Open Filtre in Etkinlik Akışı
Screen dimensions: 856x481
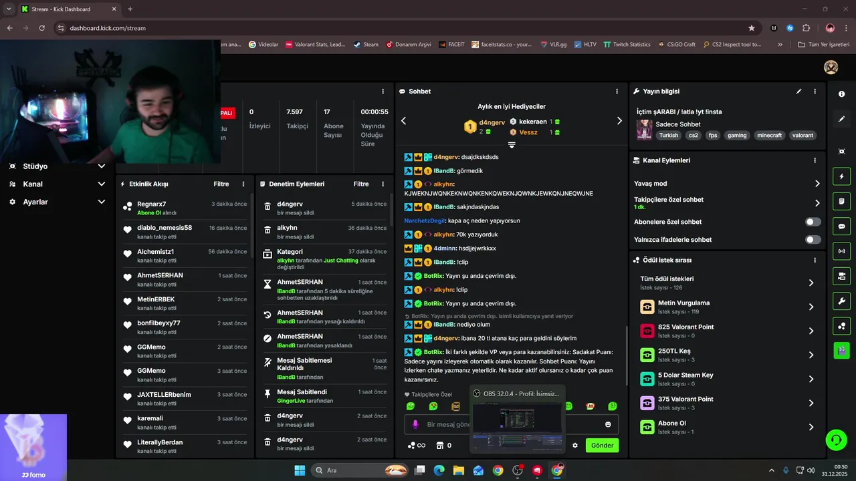(221, 184)
